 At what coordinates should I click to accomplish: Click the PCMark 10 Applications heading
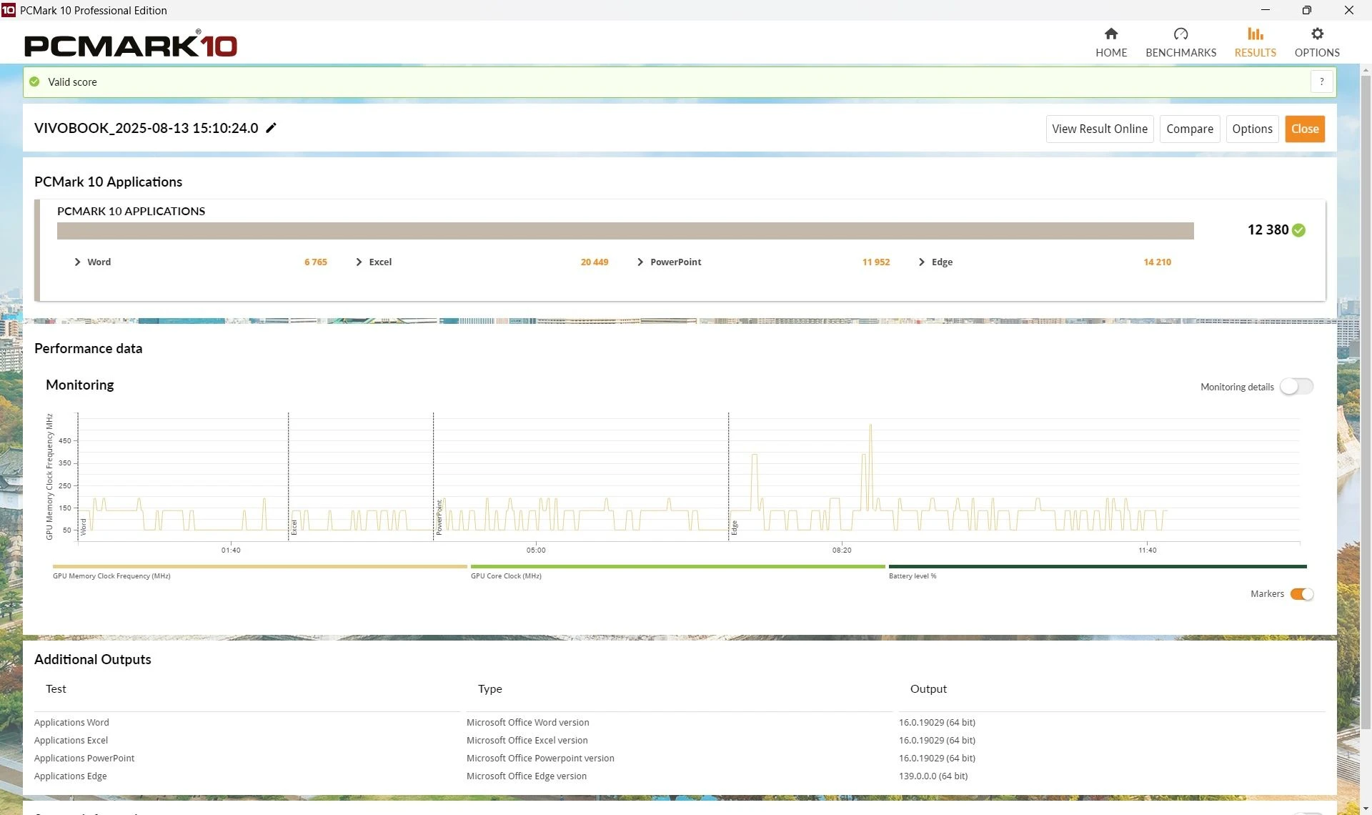click(x=109, y=182)
